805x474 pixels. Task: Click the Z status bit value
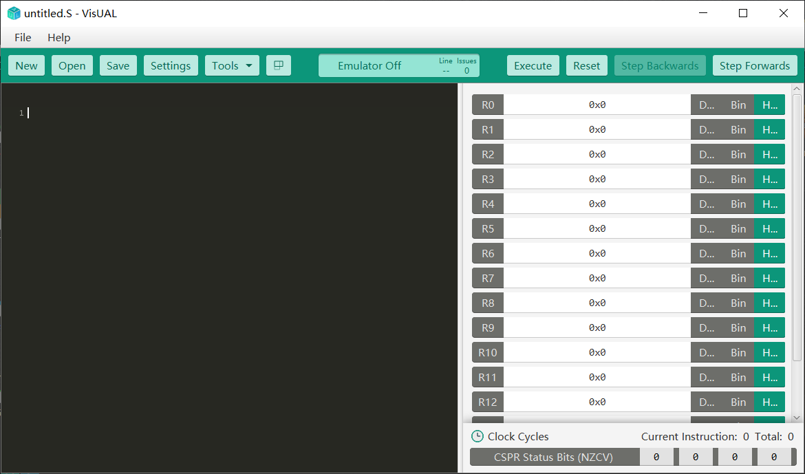click(696, 457)
